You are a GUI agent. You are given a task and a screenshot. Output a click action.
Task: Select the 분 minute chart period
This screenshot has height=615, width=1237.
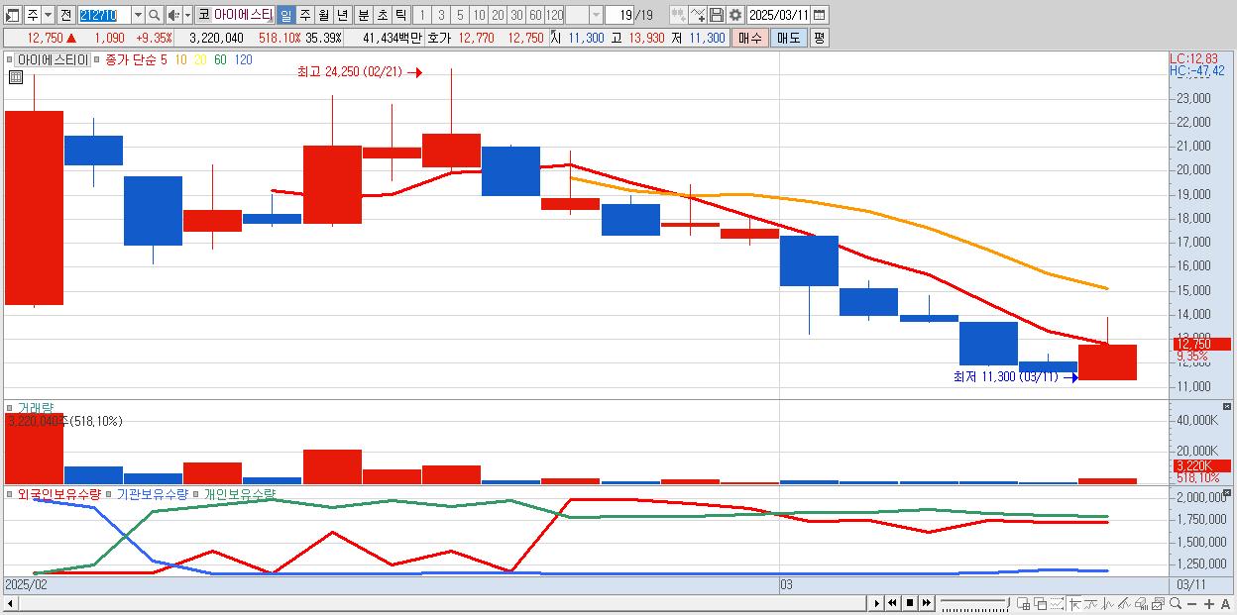(x=364, y=15)
